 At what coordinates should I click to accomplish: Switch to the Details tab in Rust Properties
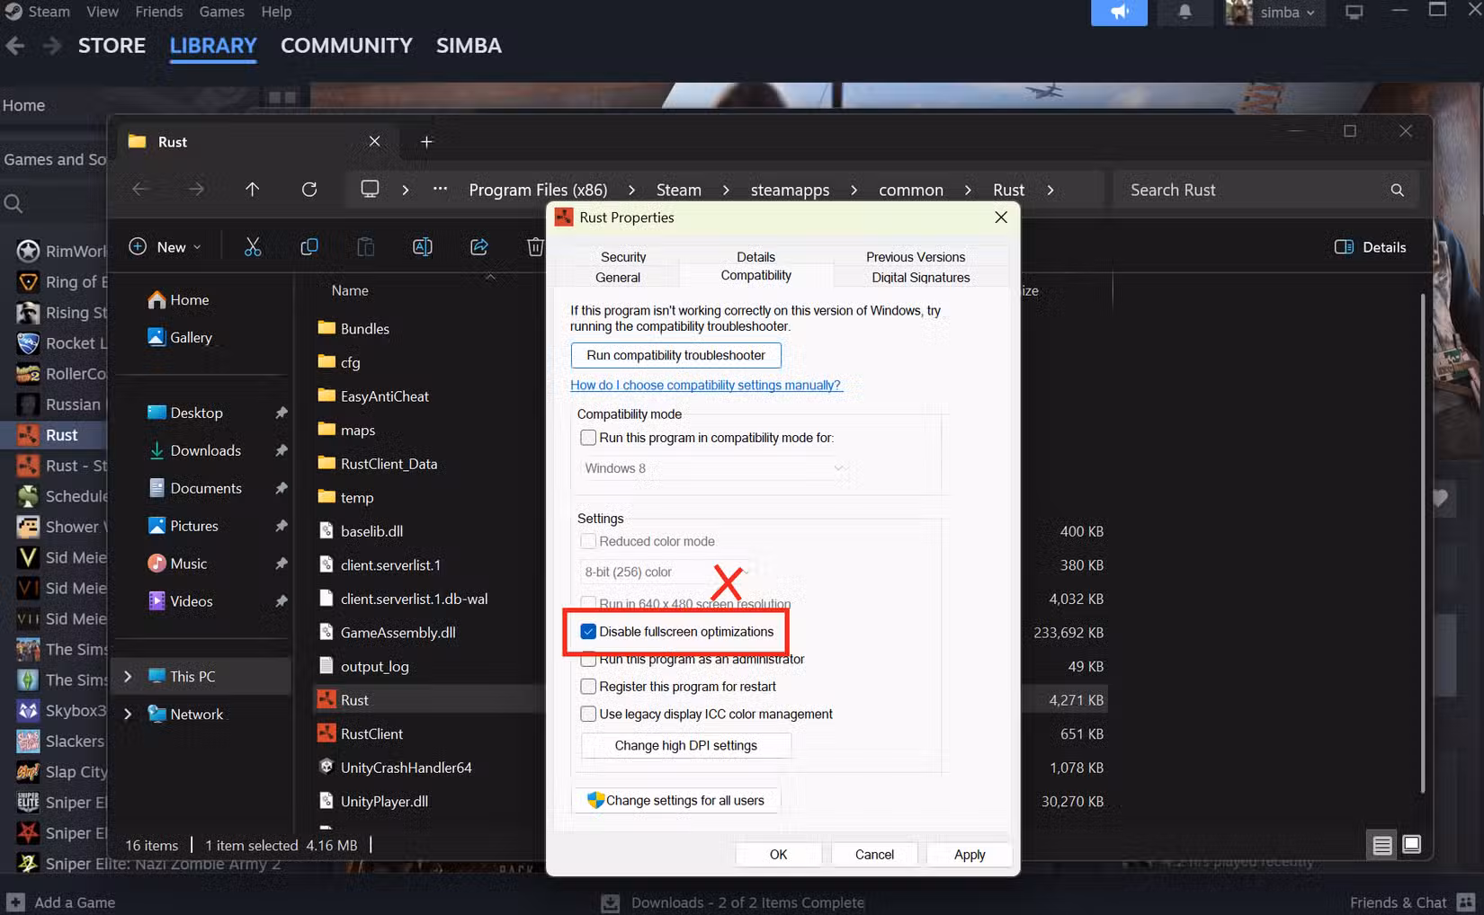click(755, 257)
